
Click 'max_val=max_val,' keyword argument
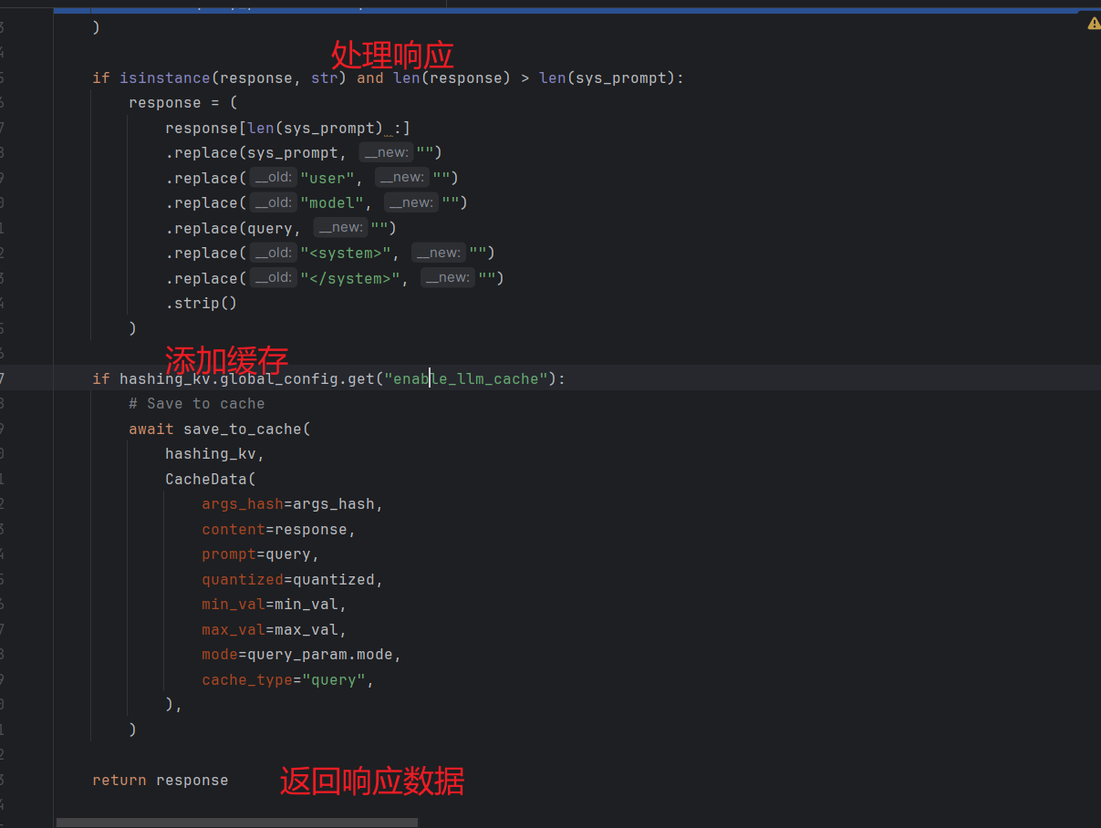point(275,630)
